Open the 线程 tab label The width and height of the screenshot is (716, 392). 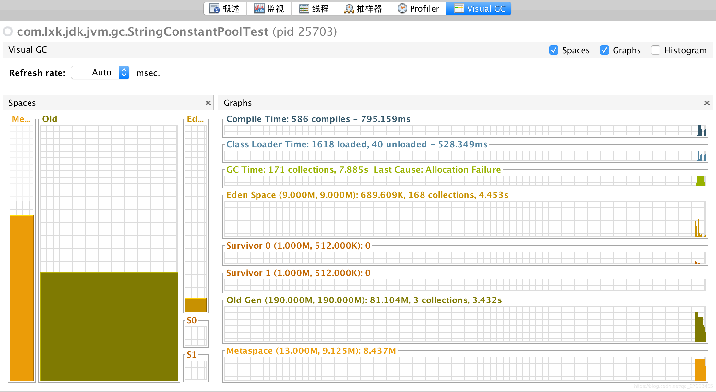point(320,8)
